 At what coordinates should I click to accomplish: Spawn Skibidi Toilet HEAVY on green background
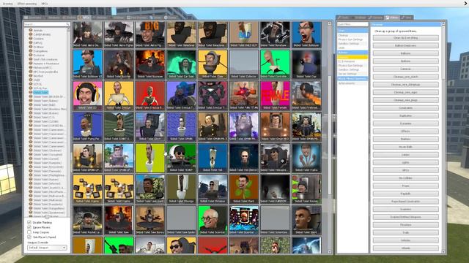tap(181, 158)
